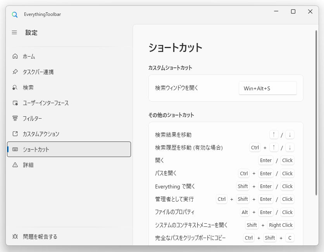This screenshot has width=324, height=252.
Task: Click the filter icon beside フィルター
Action: click(x=15, y=118)
